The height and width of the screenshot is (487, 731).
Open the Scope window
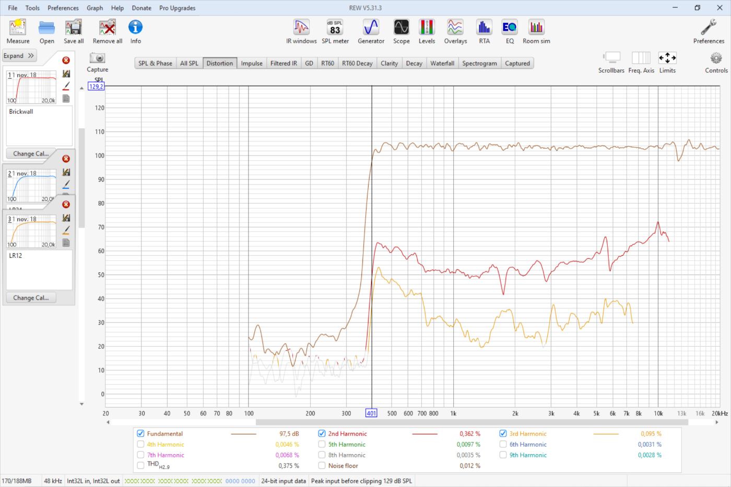click(401, 28)
